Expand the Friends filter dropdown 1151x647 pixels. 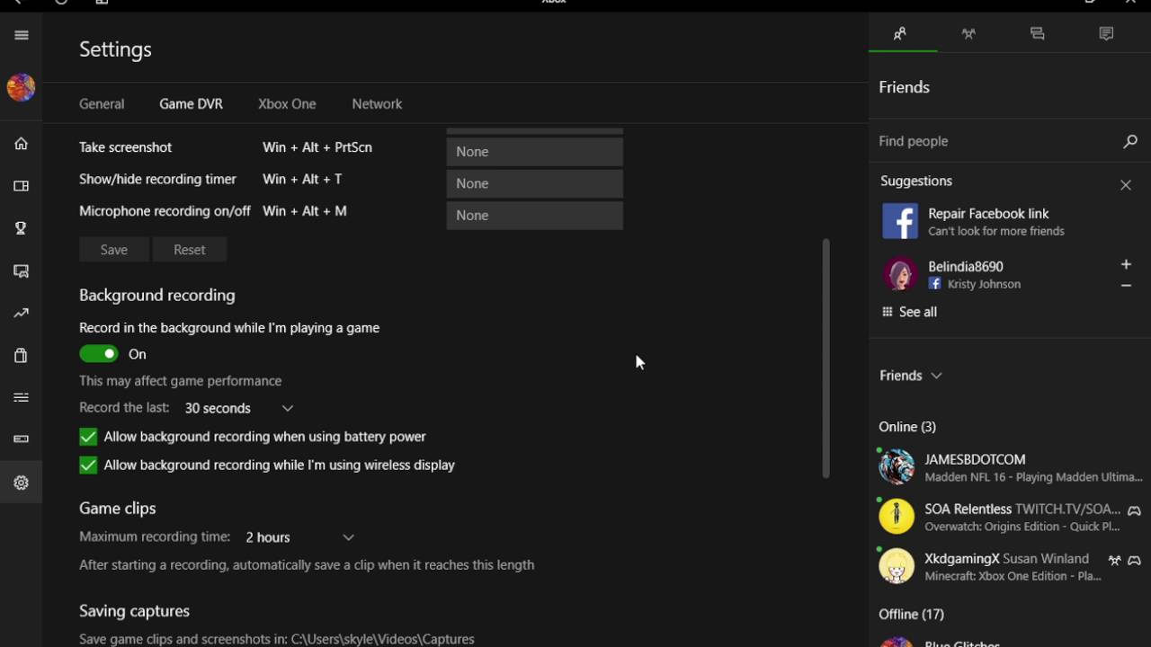[911, 376]
